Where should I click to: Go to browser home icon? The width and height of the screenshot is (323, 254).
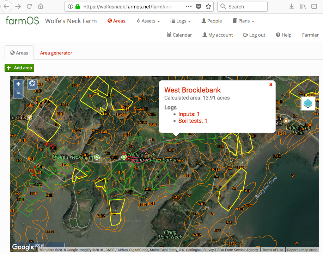click(x=41, y=6)
